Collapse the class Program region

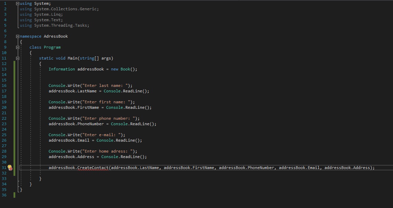(17, 48)
